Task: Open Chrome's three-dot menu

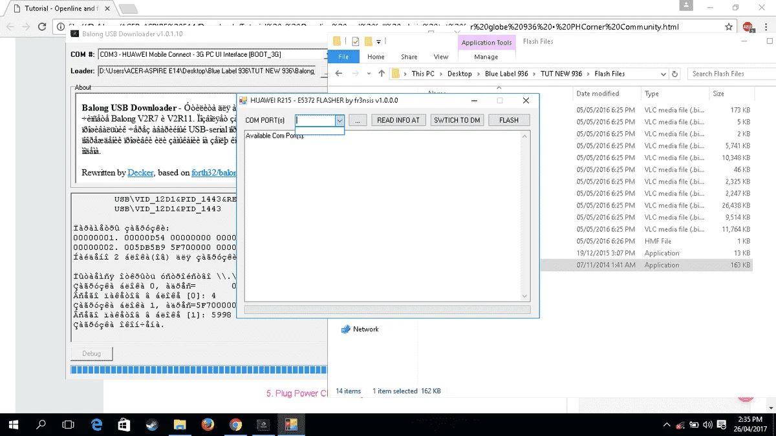Action: pos(765,27)
